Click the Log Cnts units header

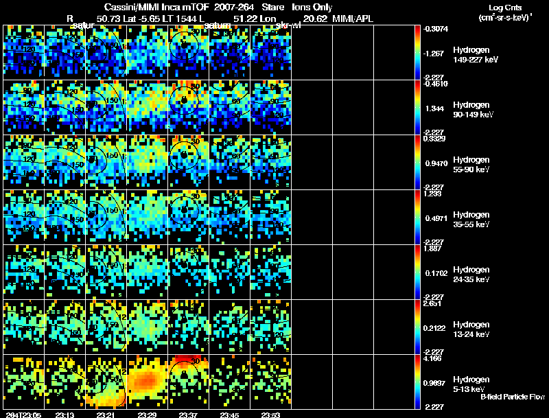505,12
